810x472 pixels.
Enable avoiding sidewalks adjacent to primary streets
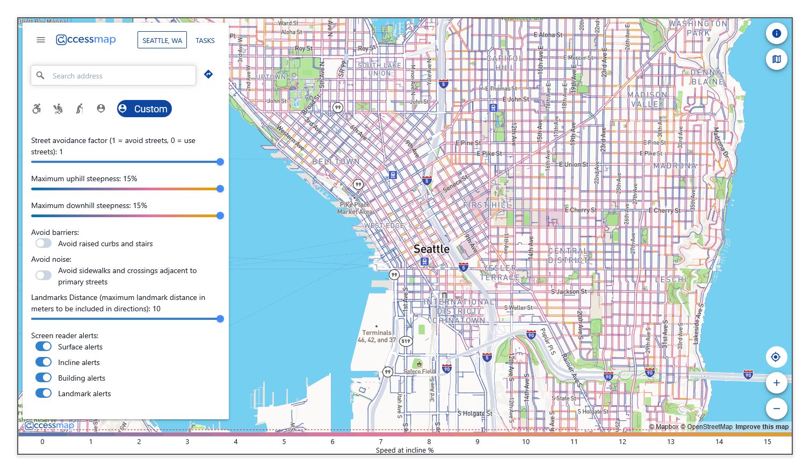pyautogui.click(x=43, y=275)
